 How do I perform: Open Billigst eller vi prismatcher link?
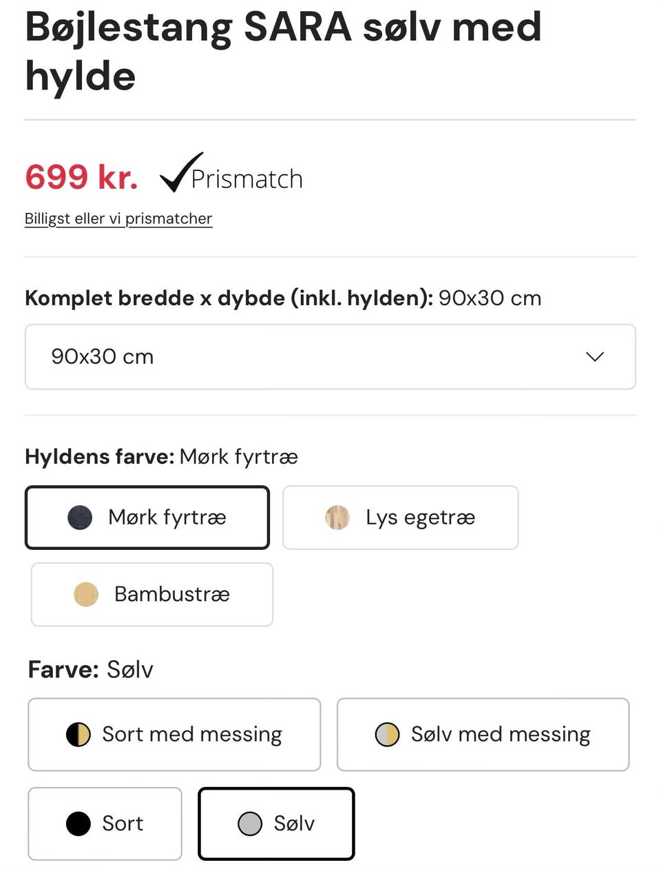coord(118,218)
